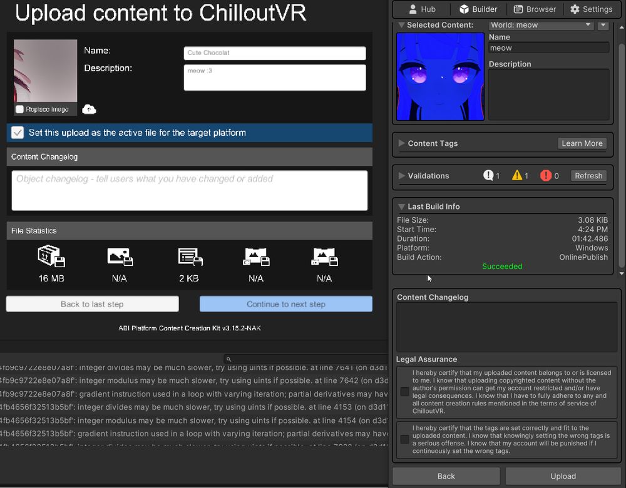Click the ABI Platform Content Creation Kit version text

(x=190, y=328)
